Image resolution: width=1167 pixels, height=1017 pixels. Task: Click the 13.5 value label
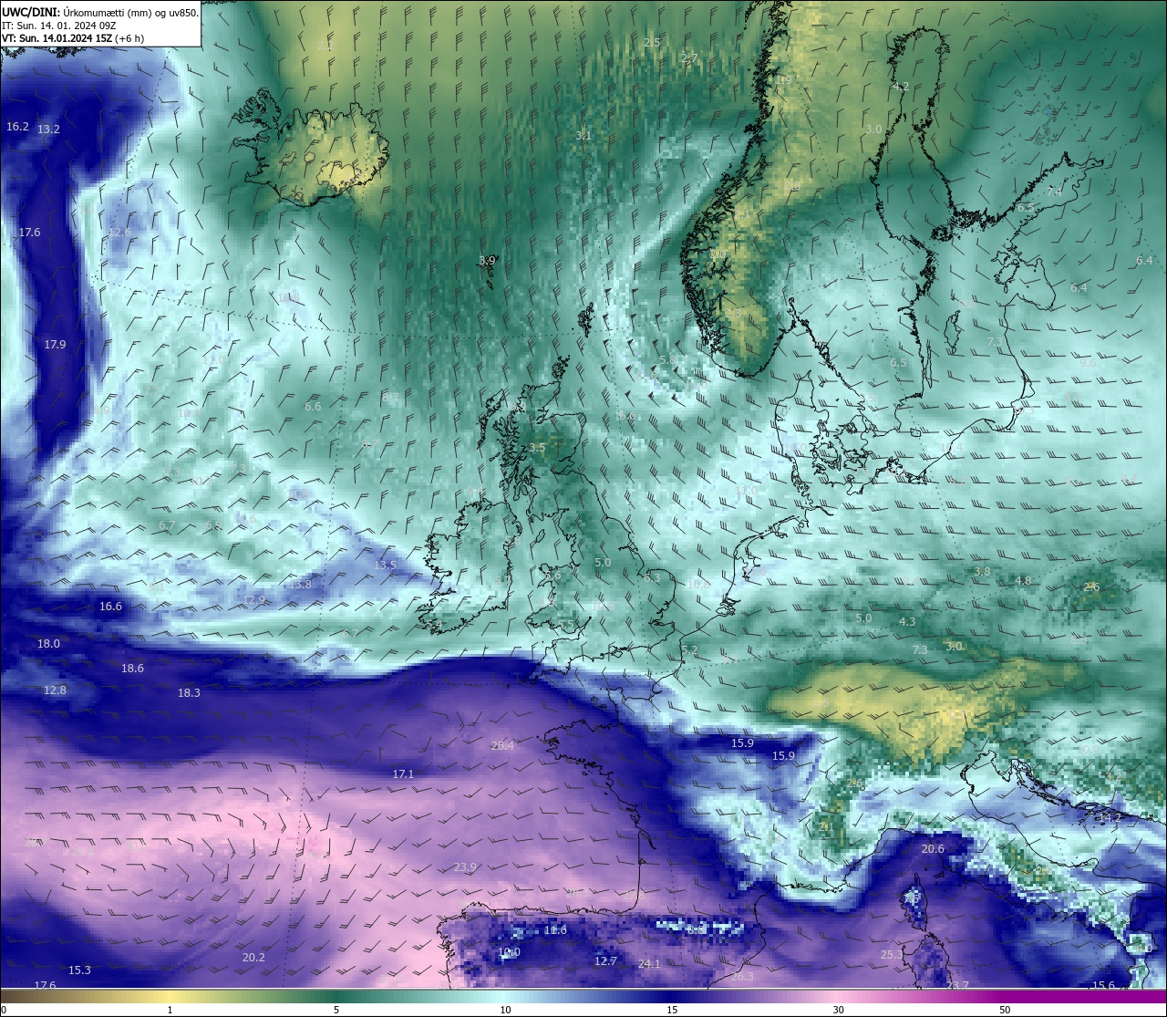pos(385,566)
